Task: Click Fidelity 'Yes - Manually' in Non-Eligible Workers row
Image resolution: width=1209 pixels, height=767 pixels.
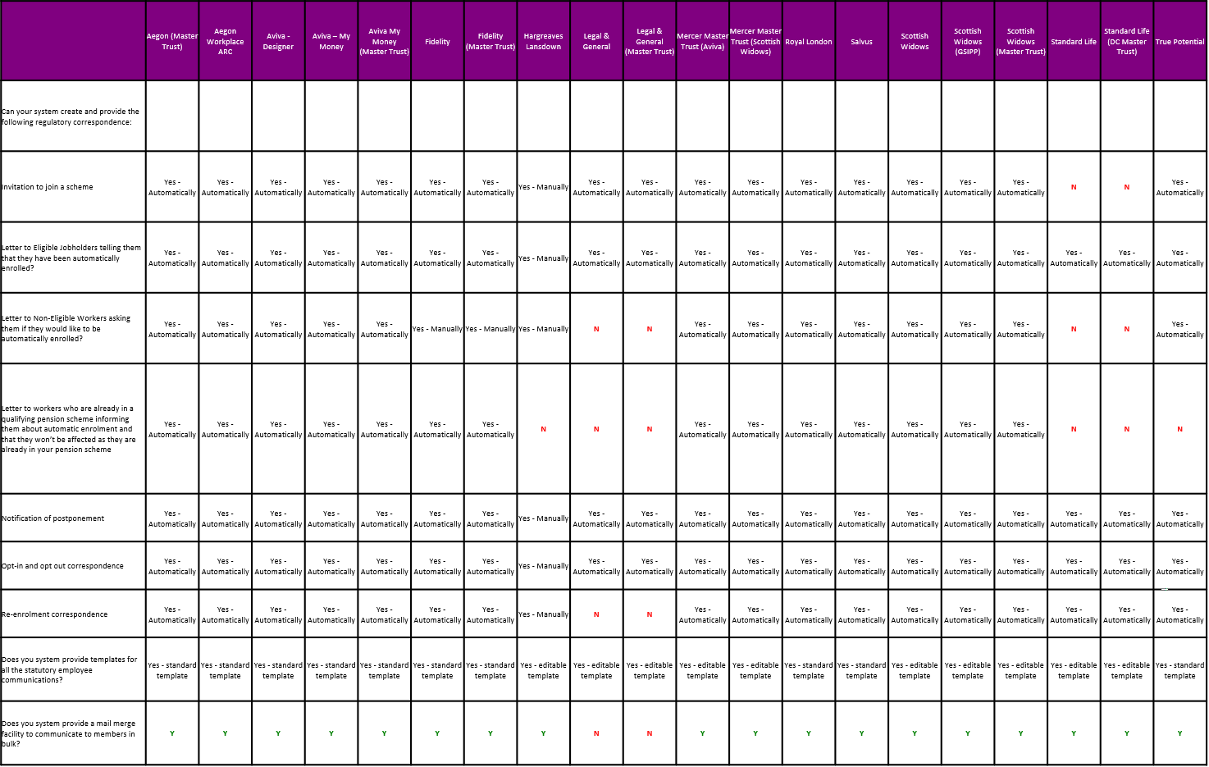Action: pos(437,329)
